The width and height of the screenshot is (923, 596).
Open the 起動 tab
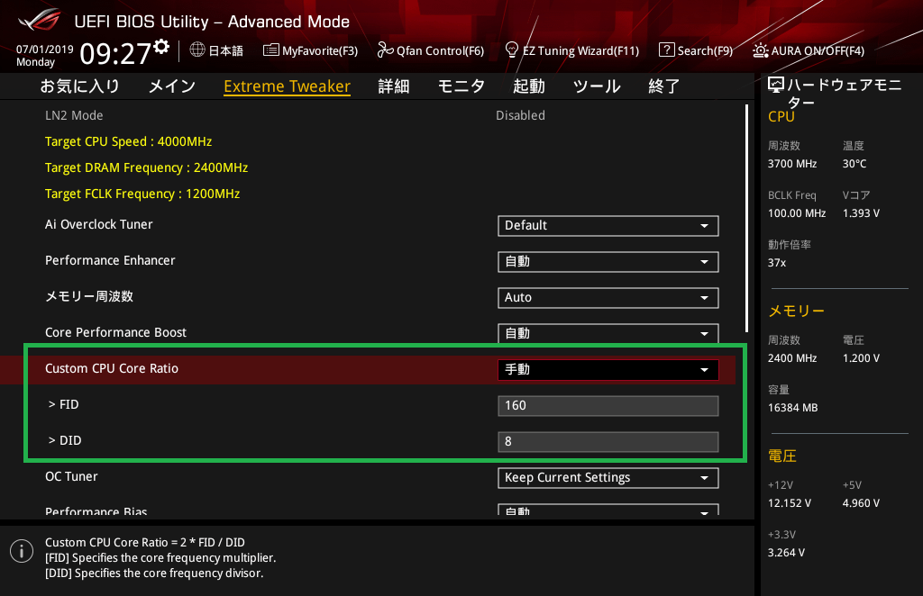pyautogui.click(x=528, y=86)
